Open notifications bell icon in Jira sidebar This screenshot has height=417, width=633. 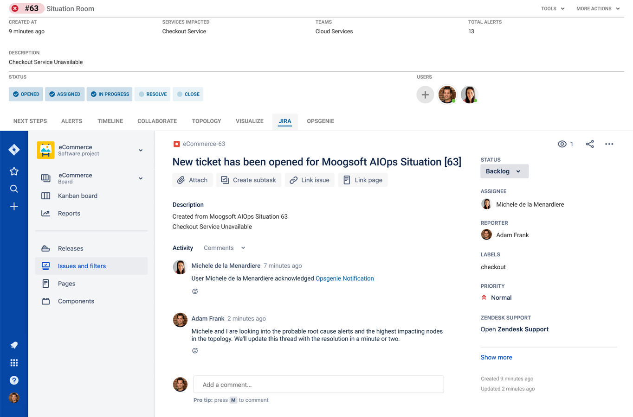point(14,345)
